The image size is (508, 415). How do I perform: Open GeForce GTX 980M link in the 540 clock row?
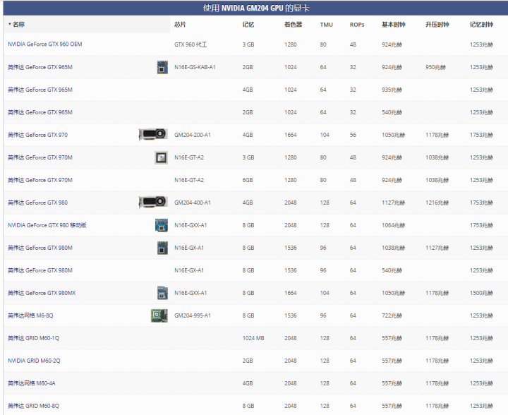point(40,270)
